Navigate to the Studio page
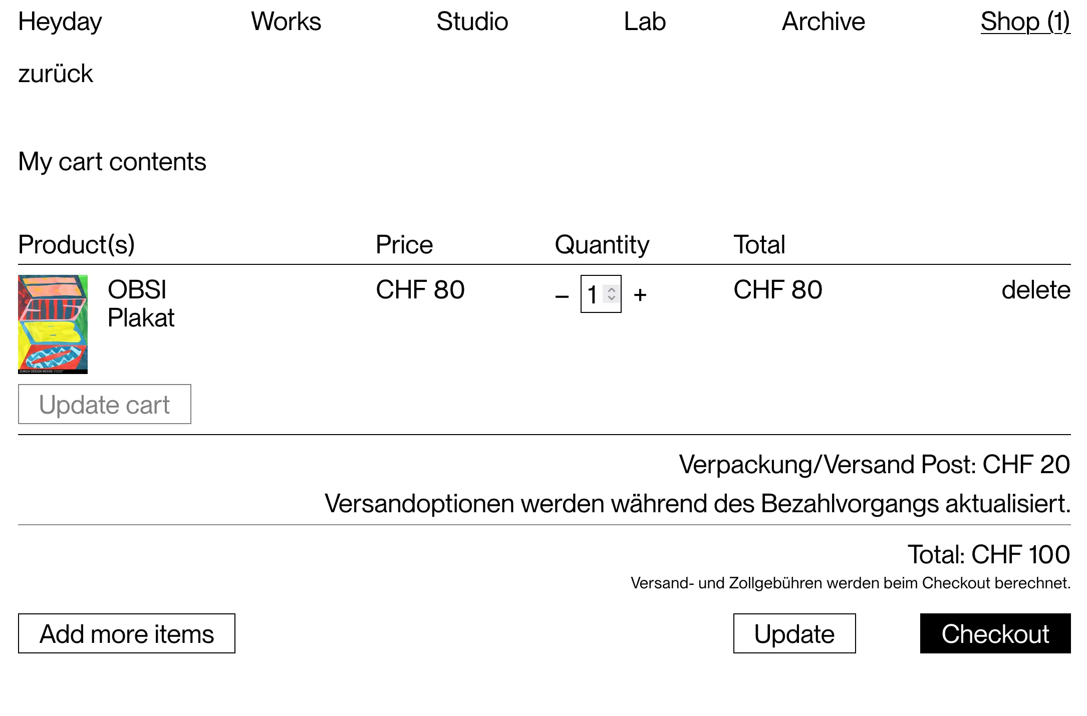This screenshot has width=1087, height=716. coord(472,22)
